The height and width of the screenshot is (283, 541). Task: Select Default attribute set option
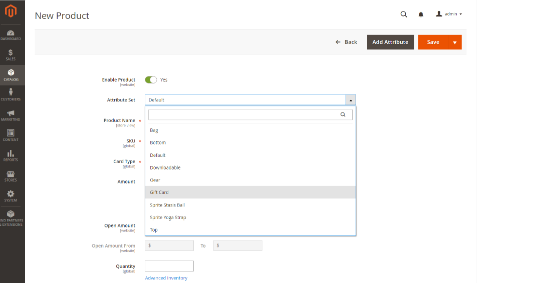[250, 155]
